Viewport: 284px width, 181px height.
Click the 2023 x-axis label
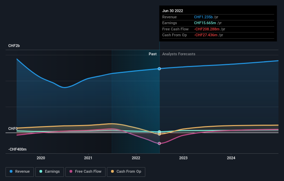coord(183,158)
